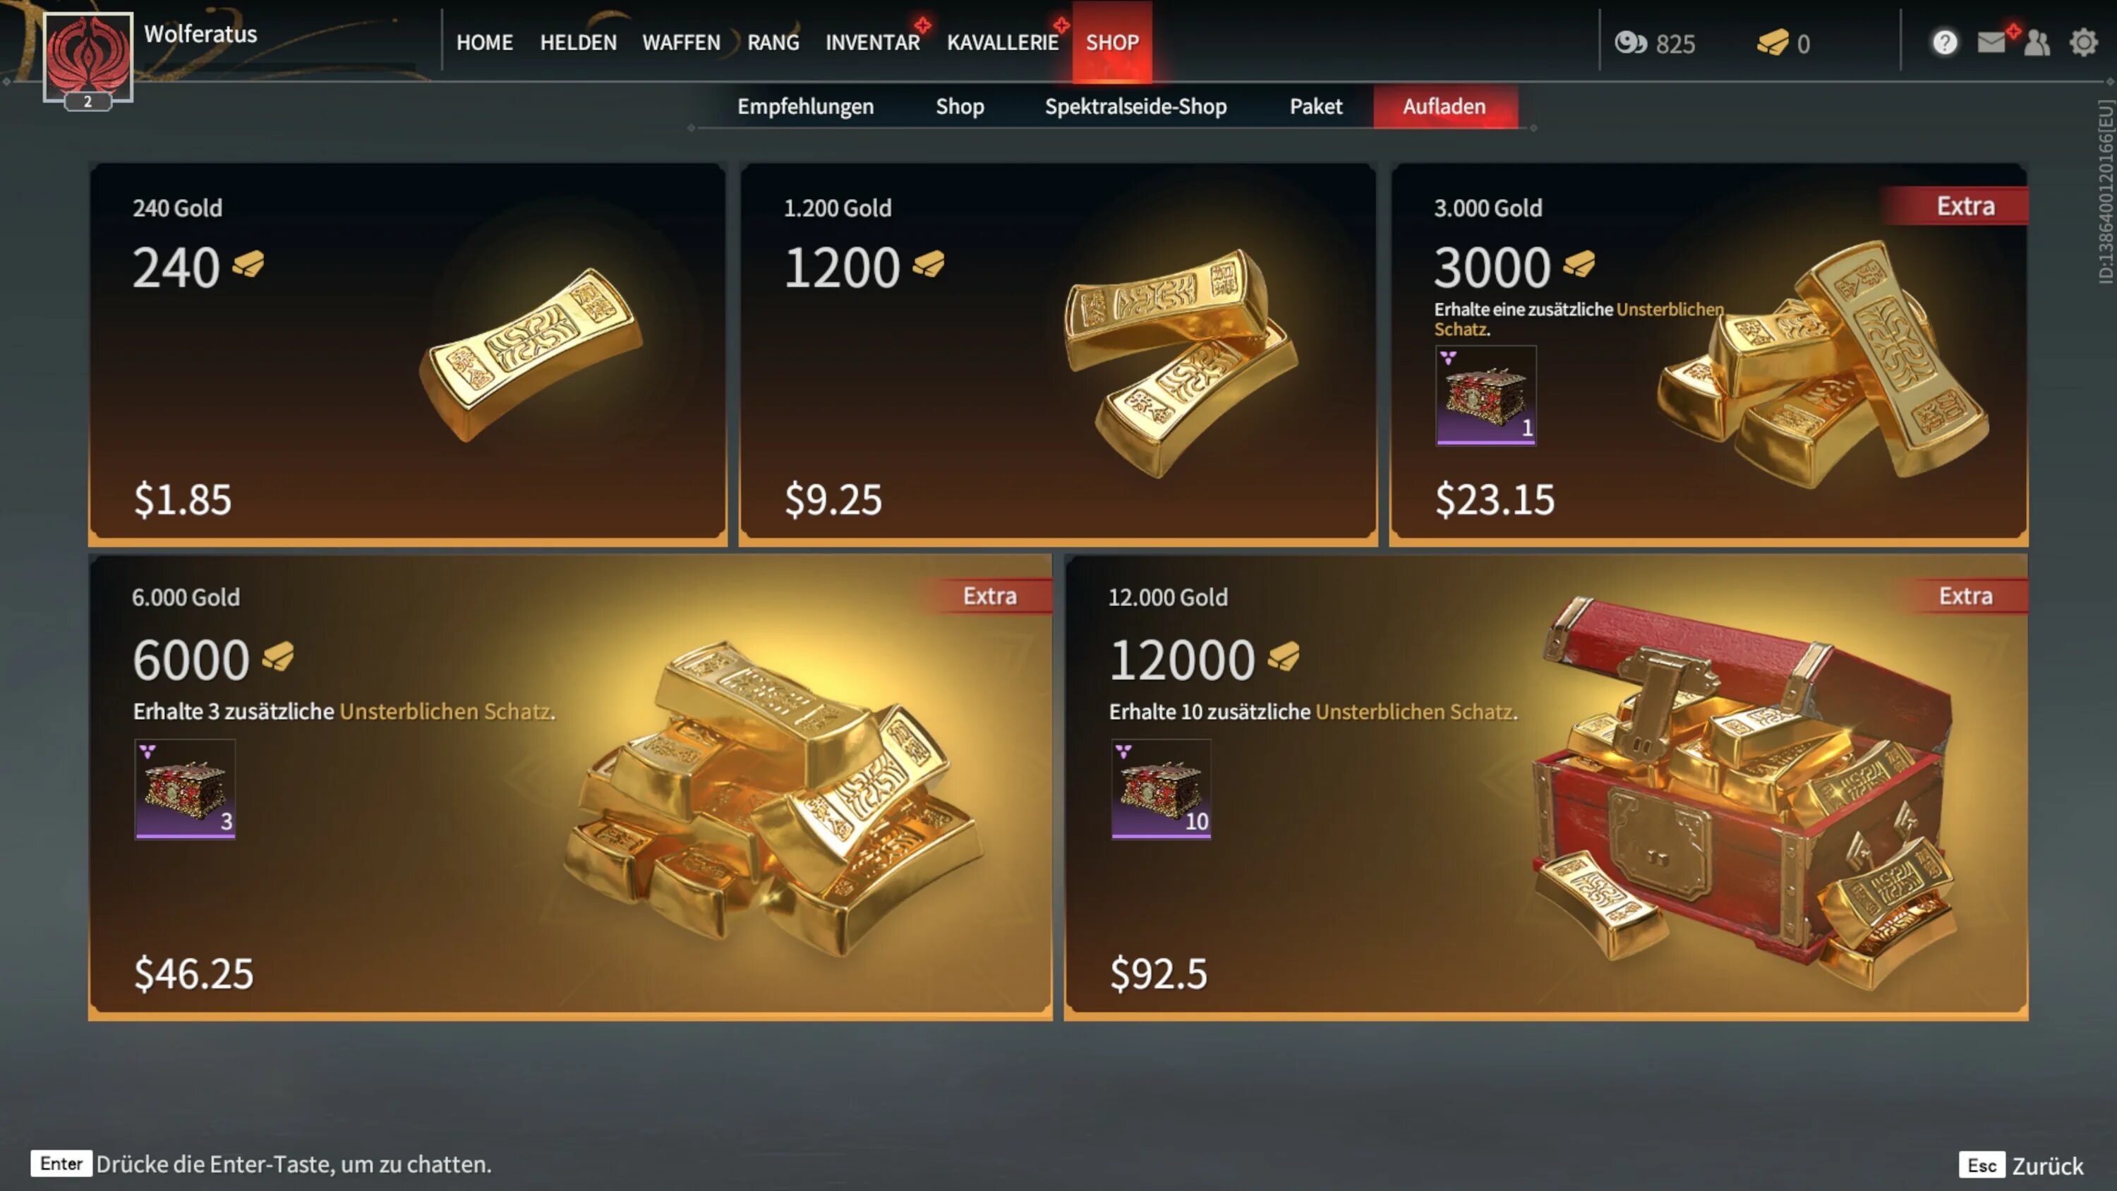Switch to the Spektralseide-Shop tab

click(1135, 107)
